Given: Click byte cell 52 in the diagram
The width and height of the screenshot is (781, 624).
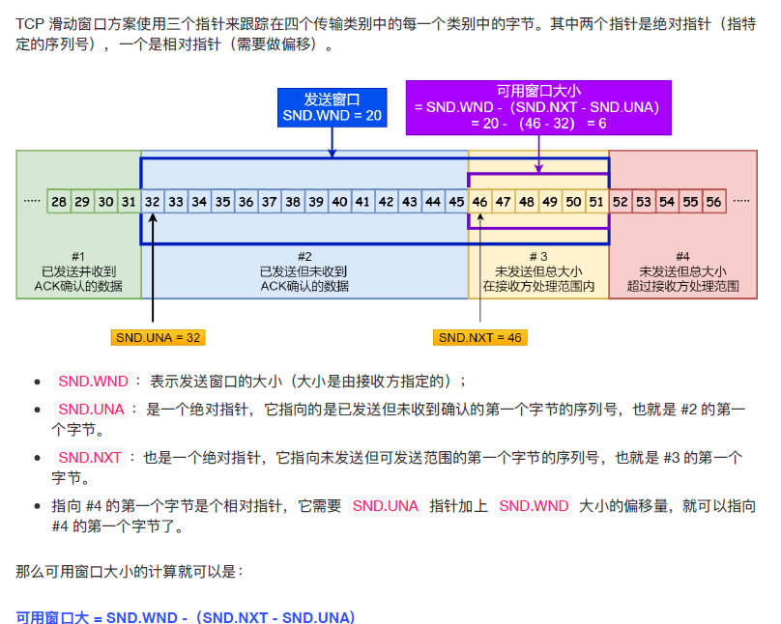Looking at the screenshot, I should (621, 202).
